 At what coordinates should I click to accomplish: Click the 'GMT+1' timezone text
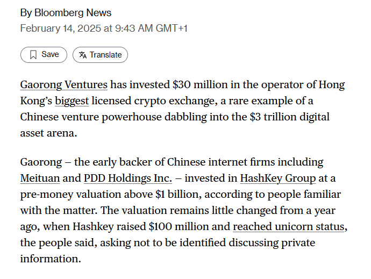tap(172, 28)
